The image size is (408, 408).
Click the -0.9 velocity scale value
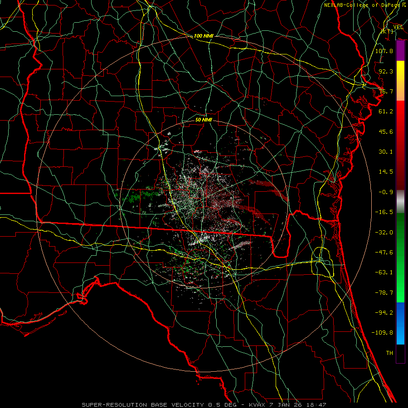pos(386,192)
